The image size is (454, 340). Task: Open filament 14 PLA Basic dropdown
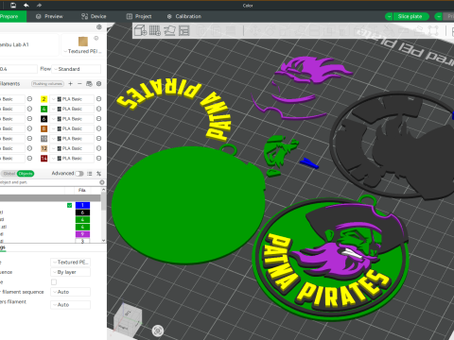[x=72, y=158]
